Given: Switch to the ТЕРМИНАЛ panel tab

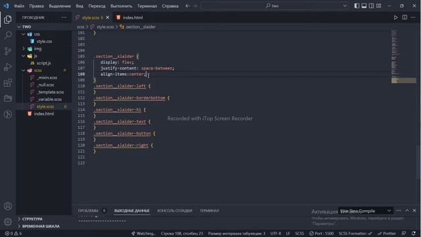Looking at the screenshot, I should click(209, 211).
